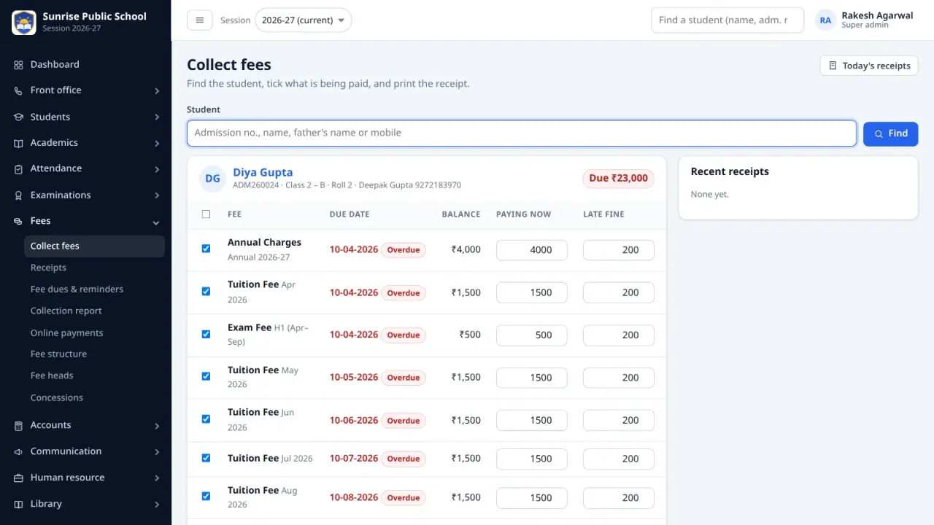
Task: Open Today's receipts
Action: pos(869,66)
